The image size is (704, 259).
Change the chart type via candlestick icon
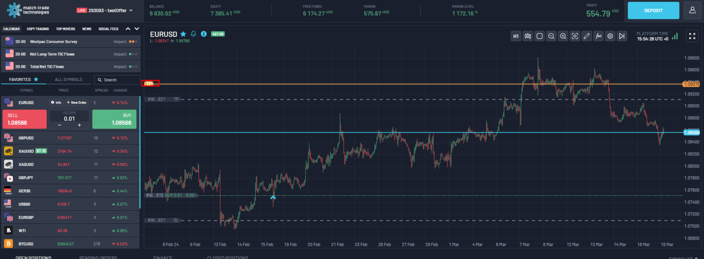(528, 36)
